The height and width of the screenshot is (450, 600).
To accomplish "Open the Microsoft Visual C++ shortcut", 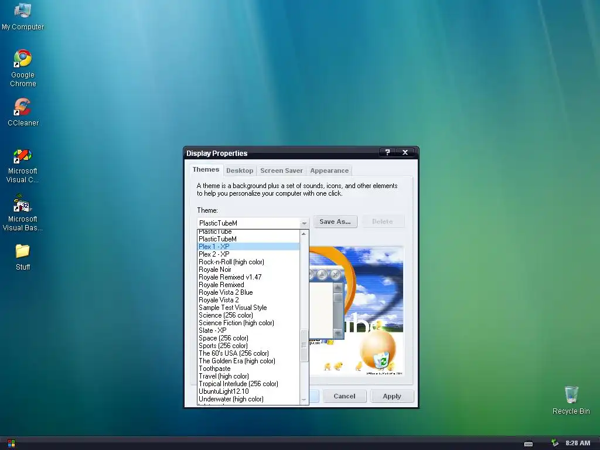I will click(23, 166).
